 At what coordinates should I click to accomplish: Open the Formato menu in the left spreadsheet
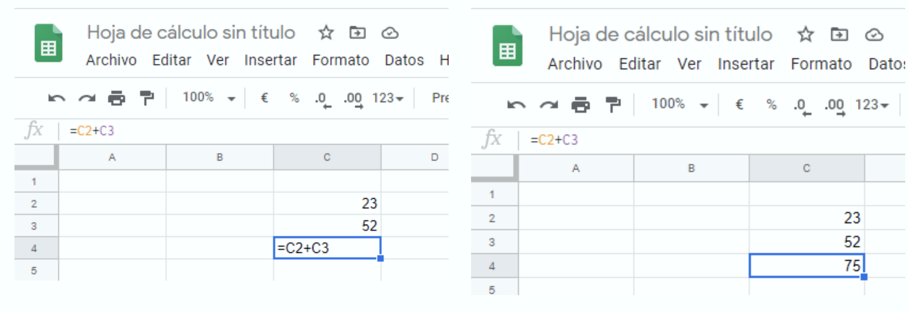[340, 60]
